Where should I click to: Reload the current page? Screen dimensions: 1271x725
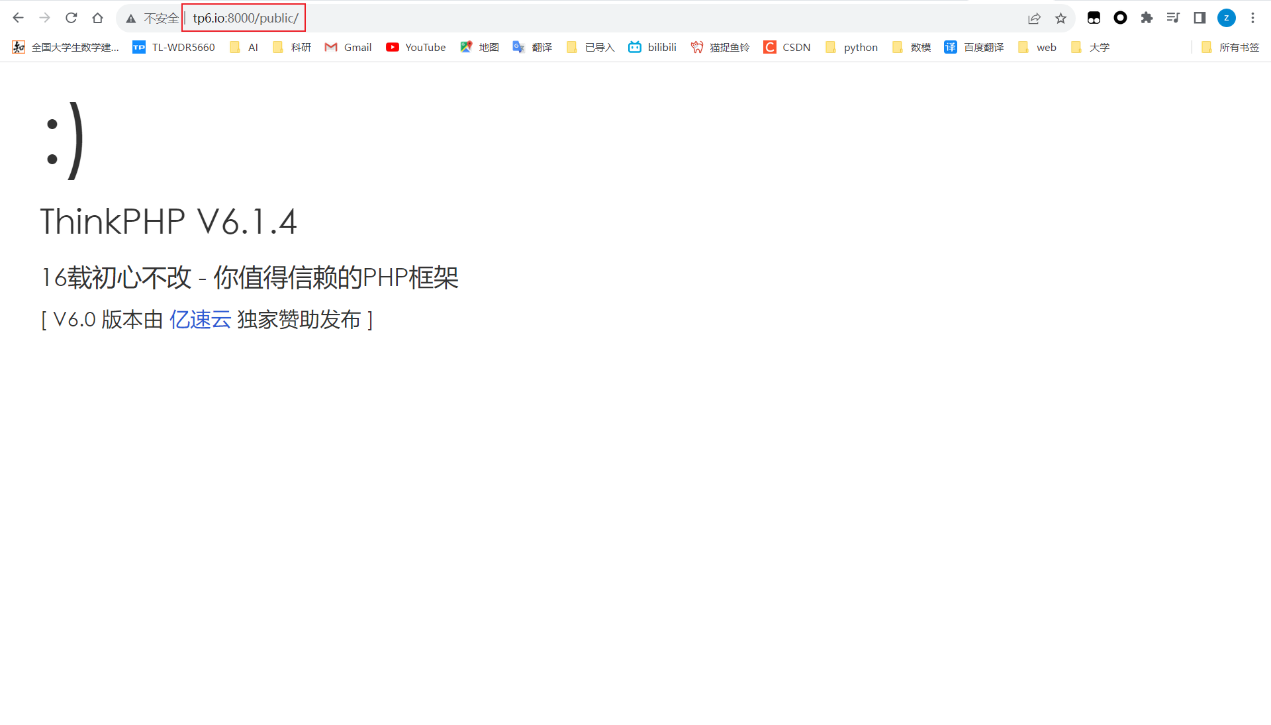[x=71, y=18]
